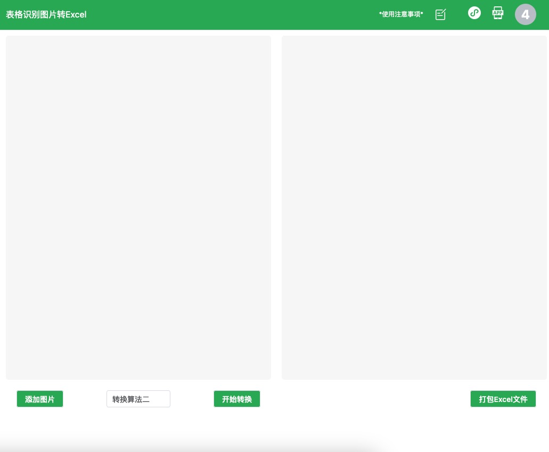Open the WeChat mini-program icon
Image resolution: width=549 pixels, height=452 pixels.
click(474, 13)
